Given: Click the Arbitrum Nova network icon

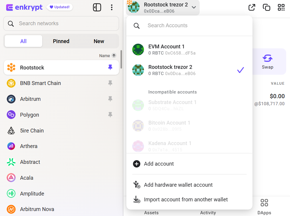Looking at the screenshot, I should 11,209.
